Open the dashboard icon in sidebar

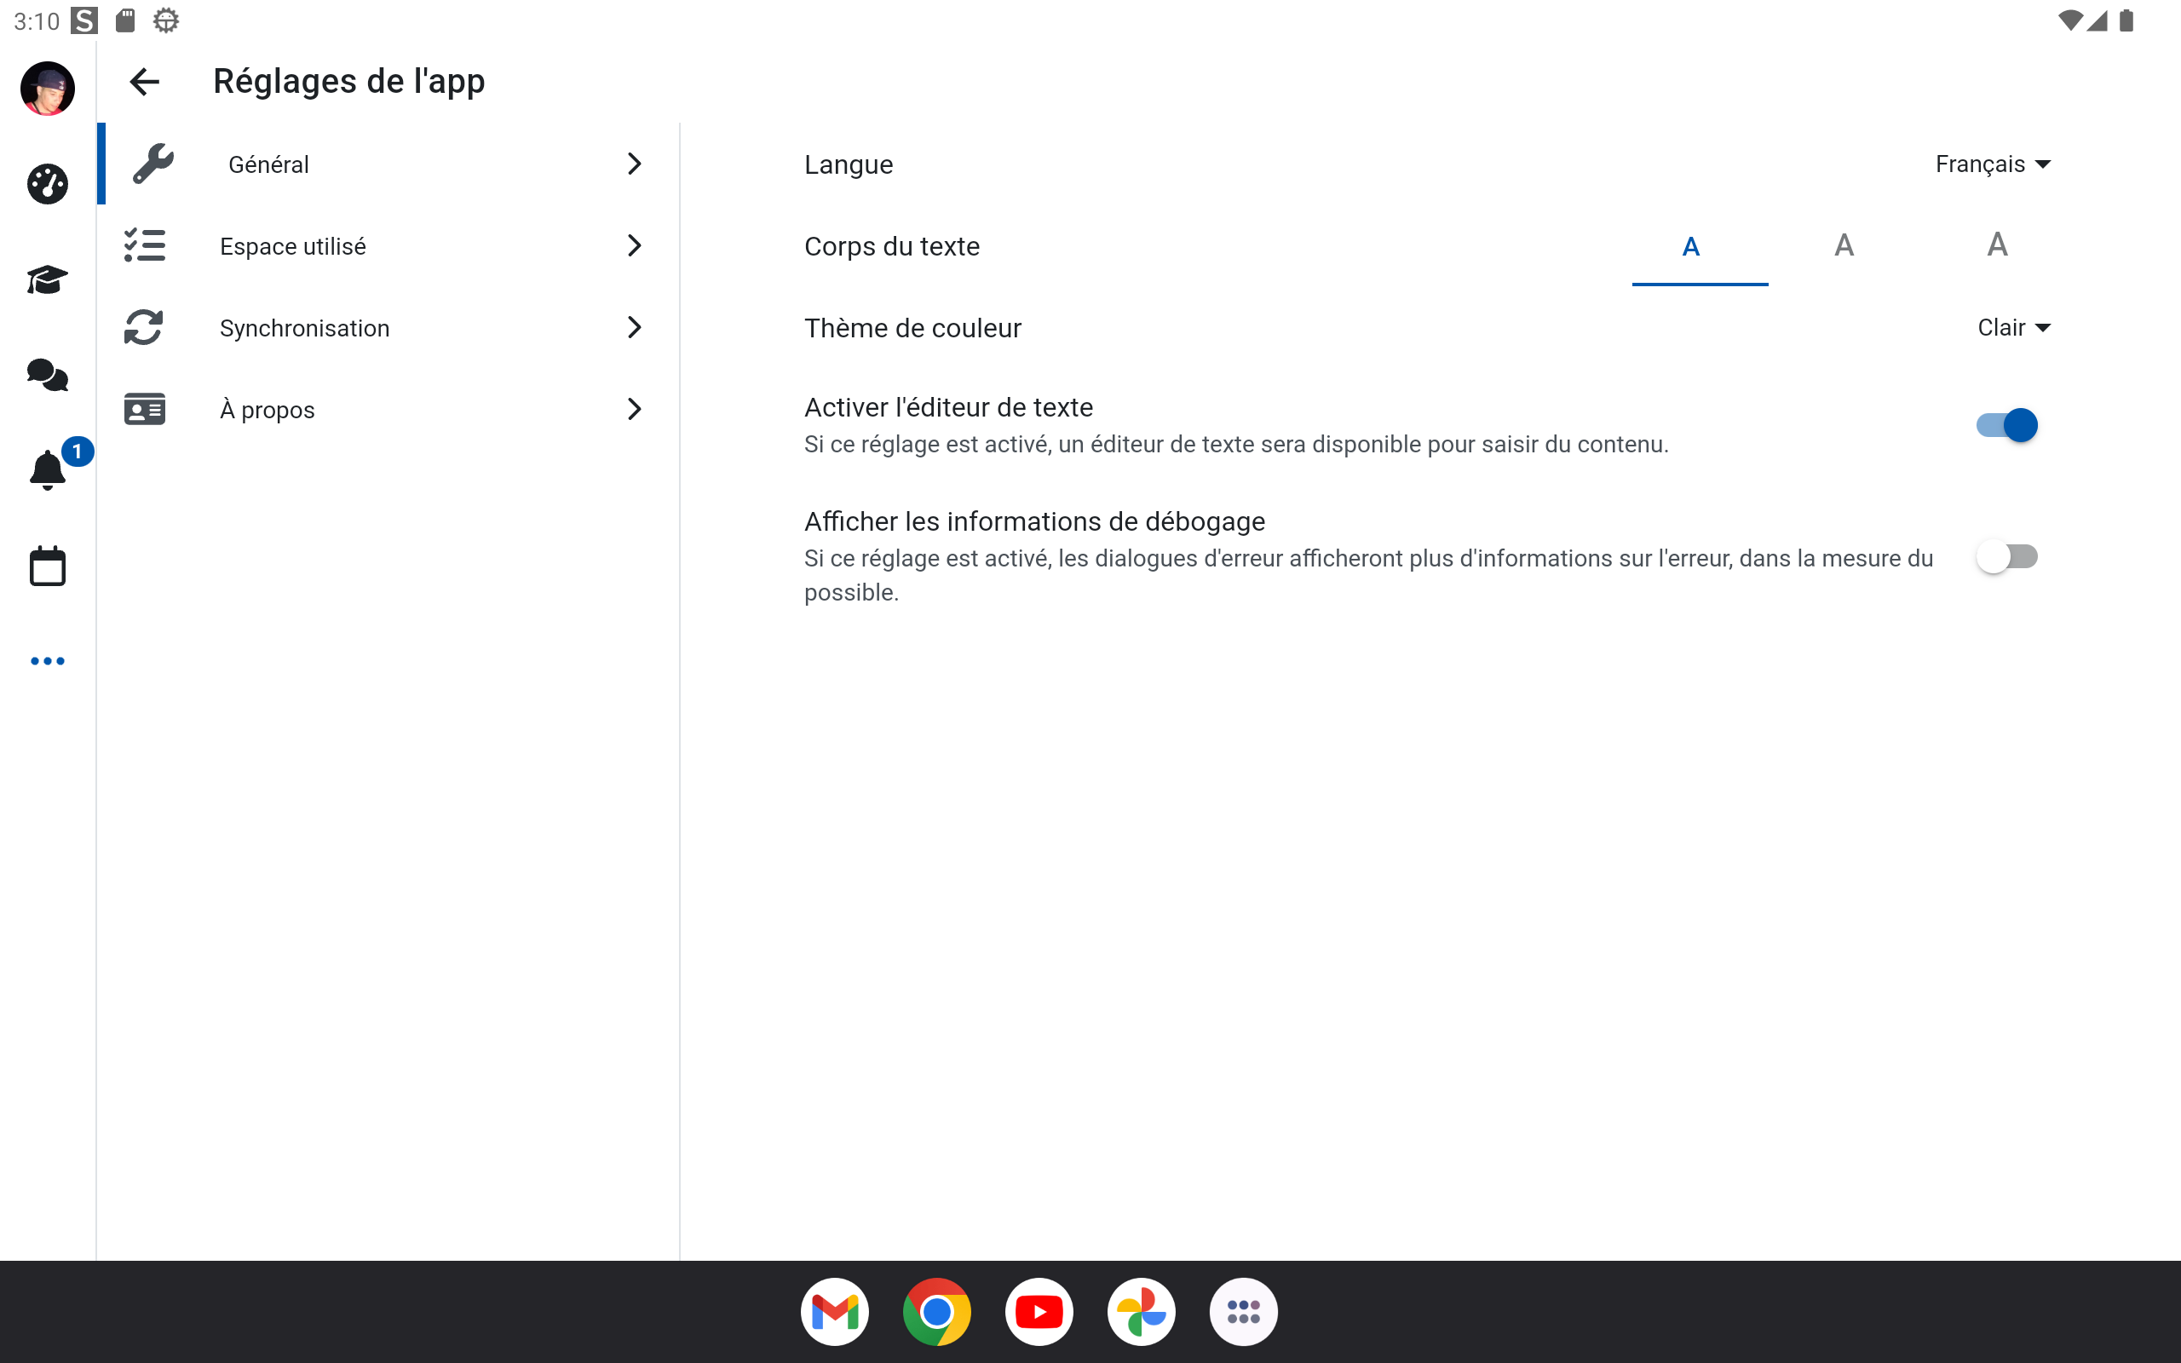click(x=47, y=185)
